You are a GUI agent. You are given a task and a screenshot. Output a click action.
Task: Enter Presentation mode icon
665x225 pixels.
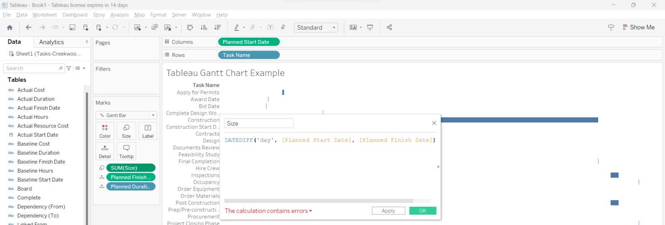pyautogui.click(x=370, y=27)
